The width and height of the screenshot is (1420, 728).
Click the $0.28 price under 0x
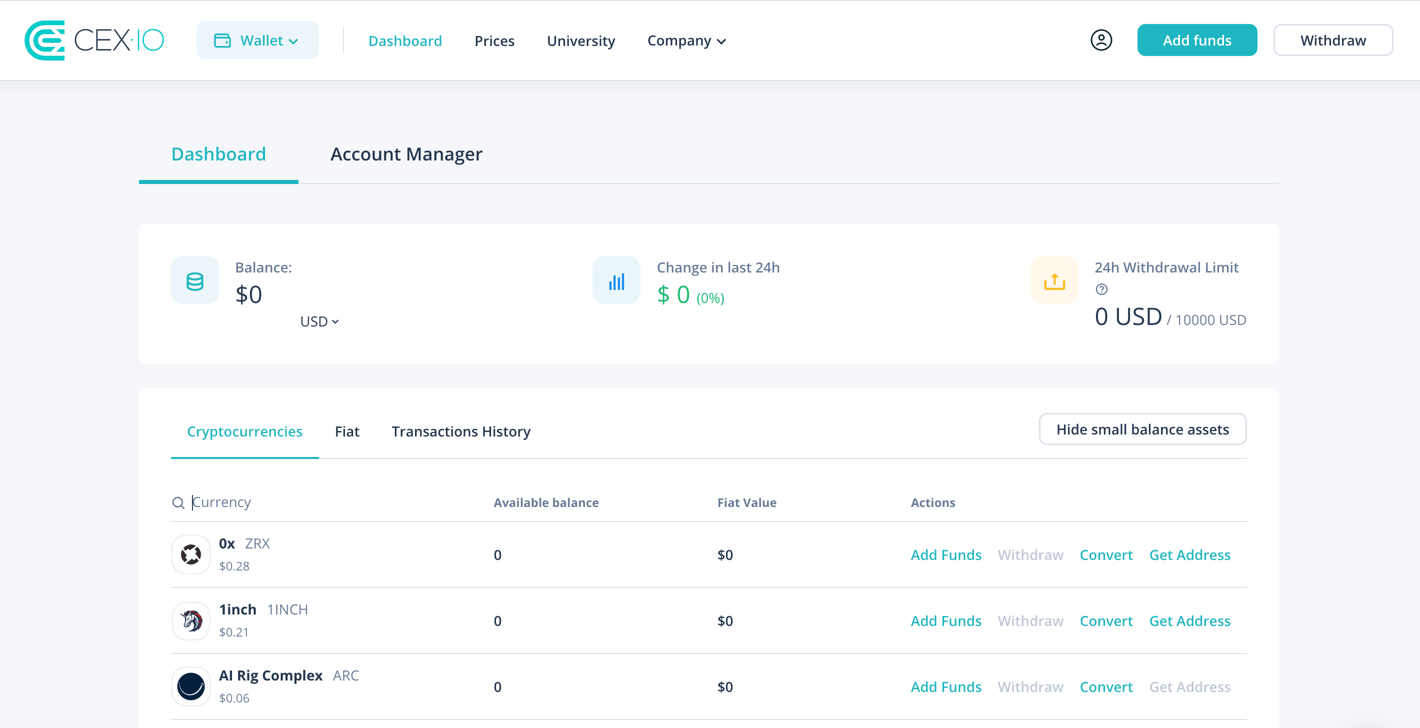233,566
